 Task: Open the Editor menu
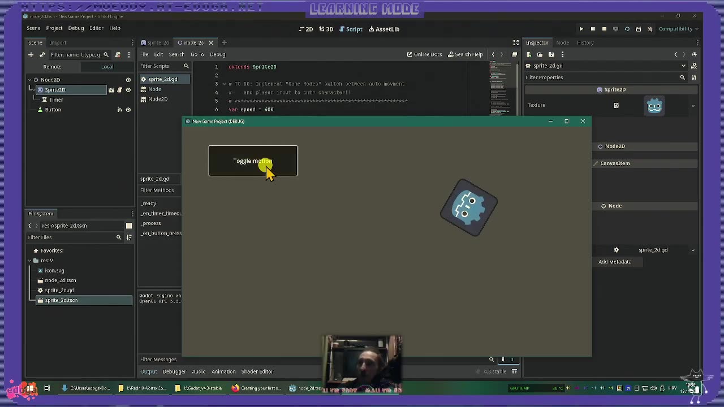click(96, 28)
